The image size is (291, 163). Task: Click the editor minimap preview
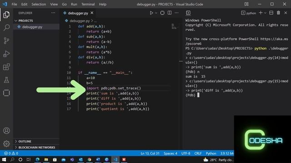174,26
